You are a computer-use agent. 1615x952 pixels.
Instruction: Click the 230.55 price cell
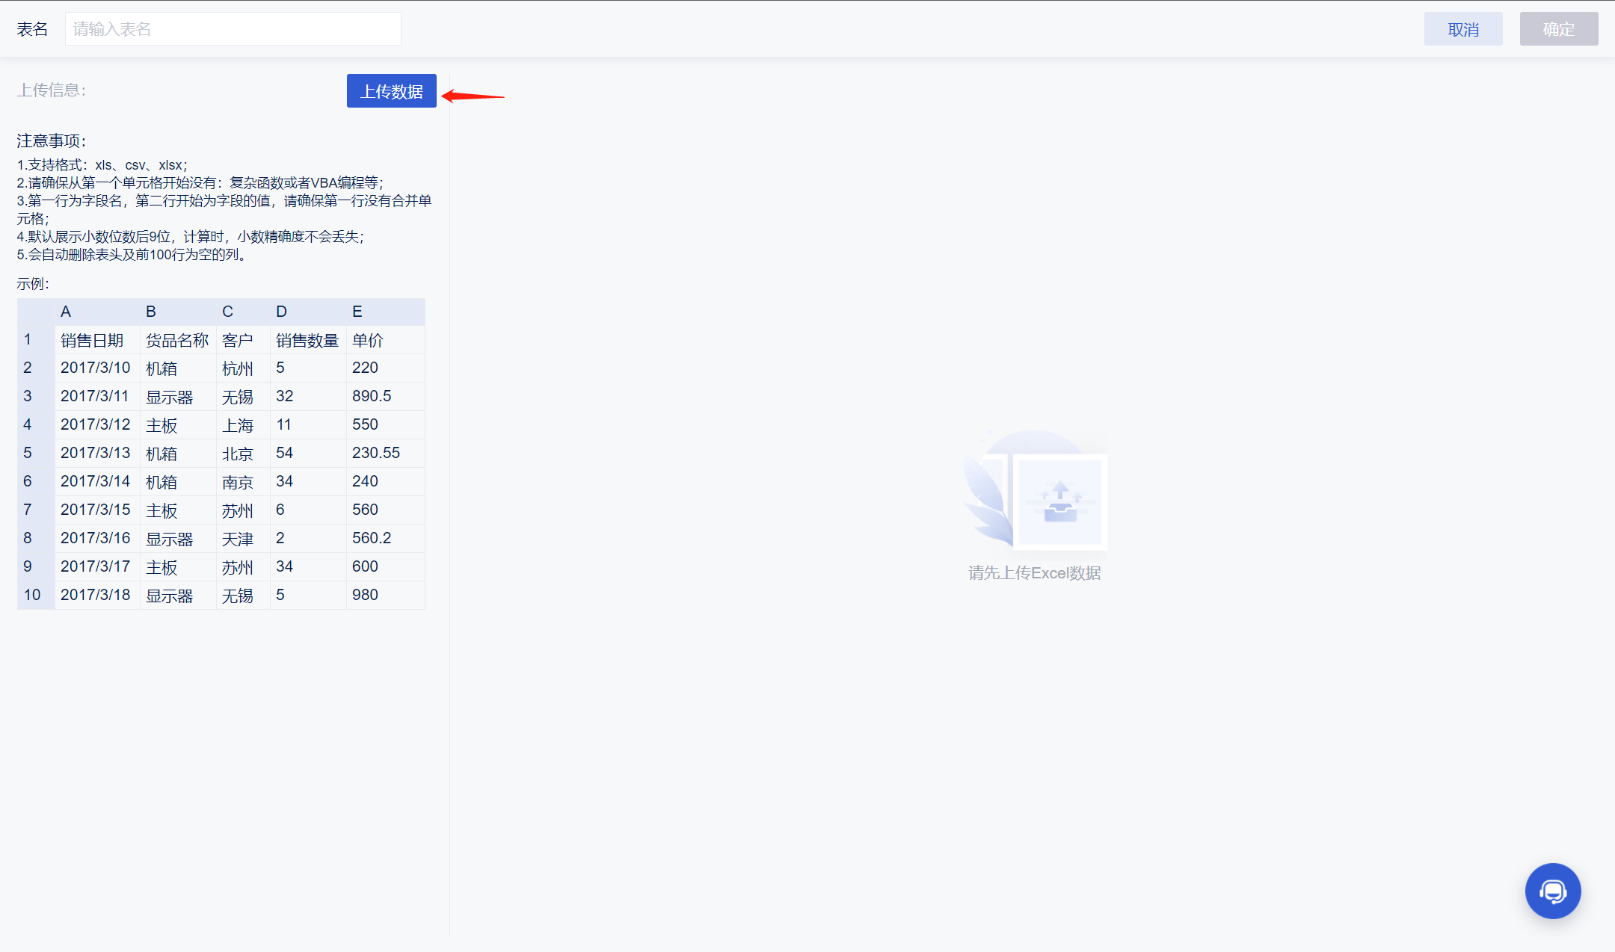pos(376,453)
